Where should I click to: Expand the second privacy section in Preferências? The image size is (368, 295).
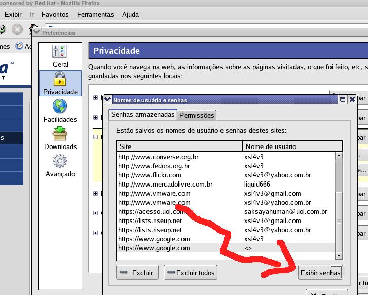pos(95,117)
